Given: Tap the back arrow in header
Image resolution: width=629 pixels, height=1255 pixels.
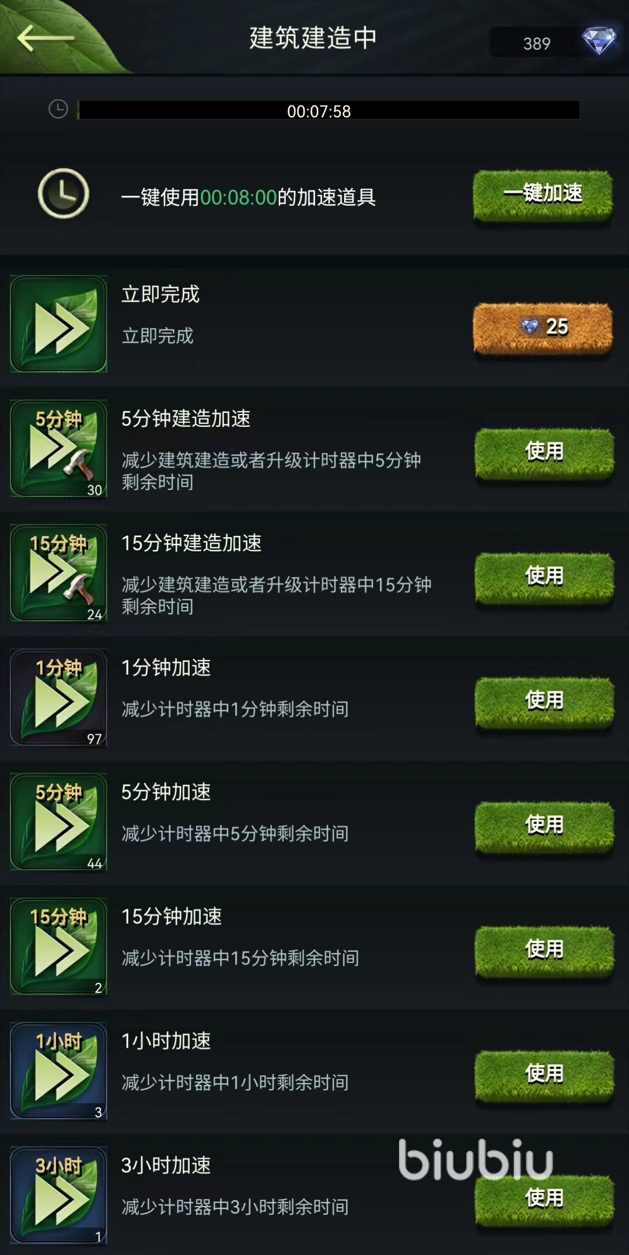Looking at the screenshot, I should (x=45, y=39).
